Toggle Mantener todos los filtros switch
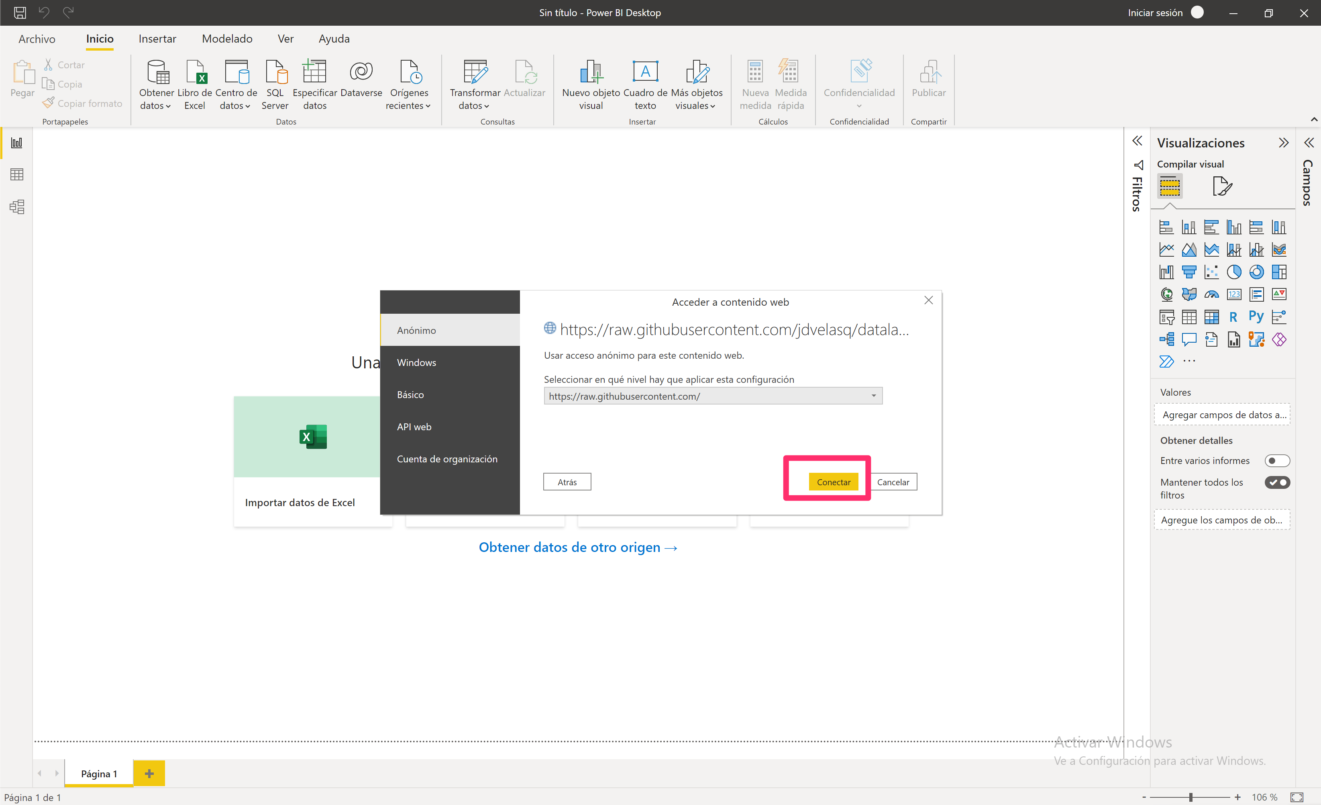This screenshot has width=1321, height=805. 1277,482
